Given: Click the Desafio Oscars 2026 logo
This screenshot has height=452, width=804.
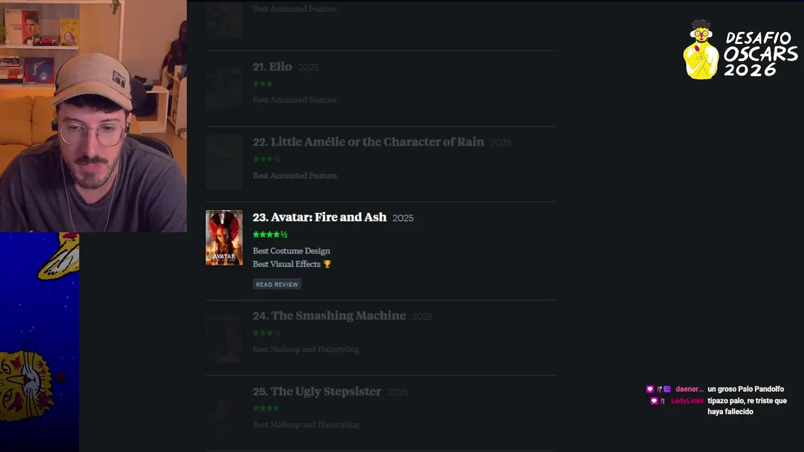Looking at the screenshot, I should pos(740,50).
